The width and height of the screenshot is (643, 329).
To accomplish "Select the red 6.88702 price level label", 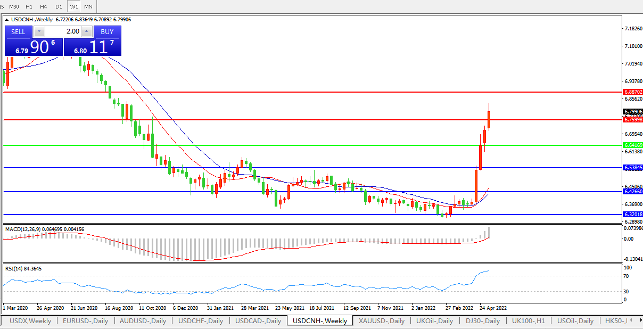I will point(633,92).
